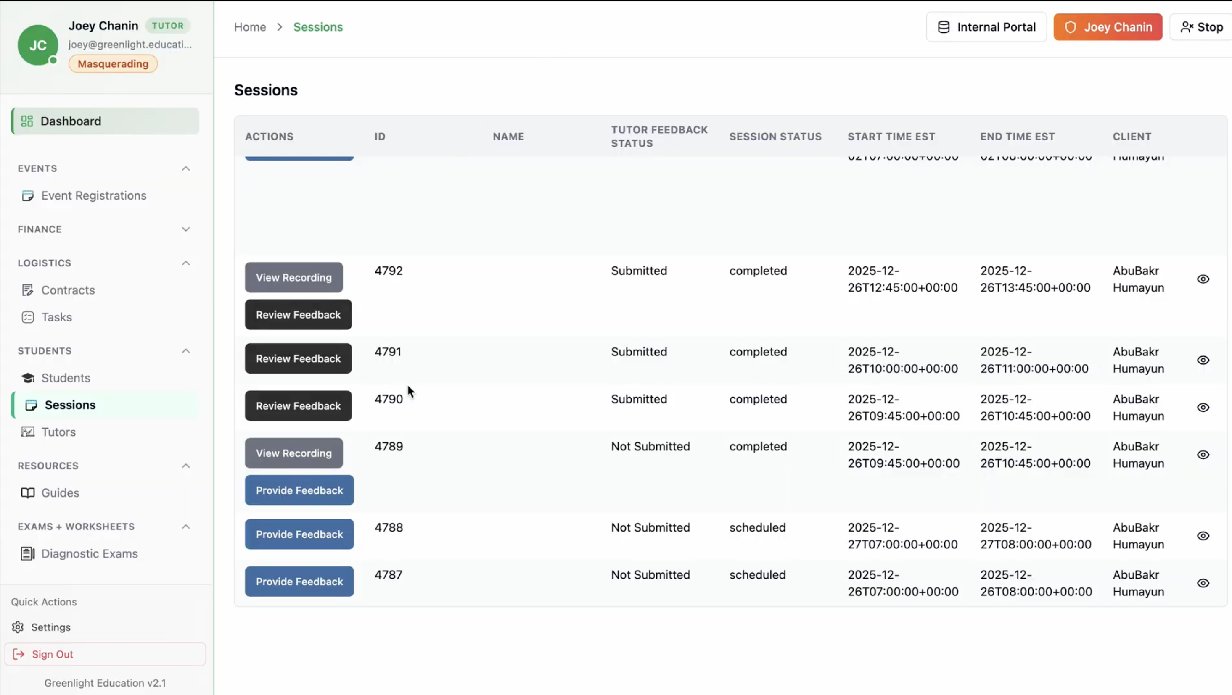Open the Tutors page
The image size is (1232, 695).
pos(58,432)
